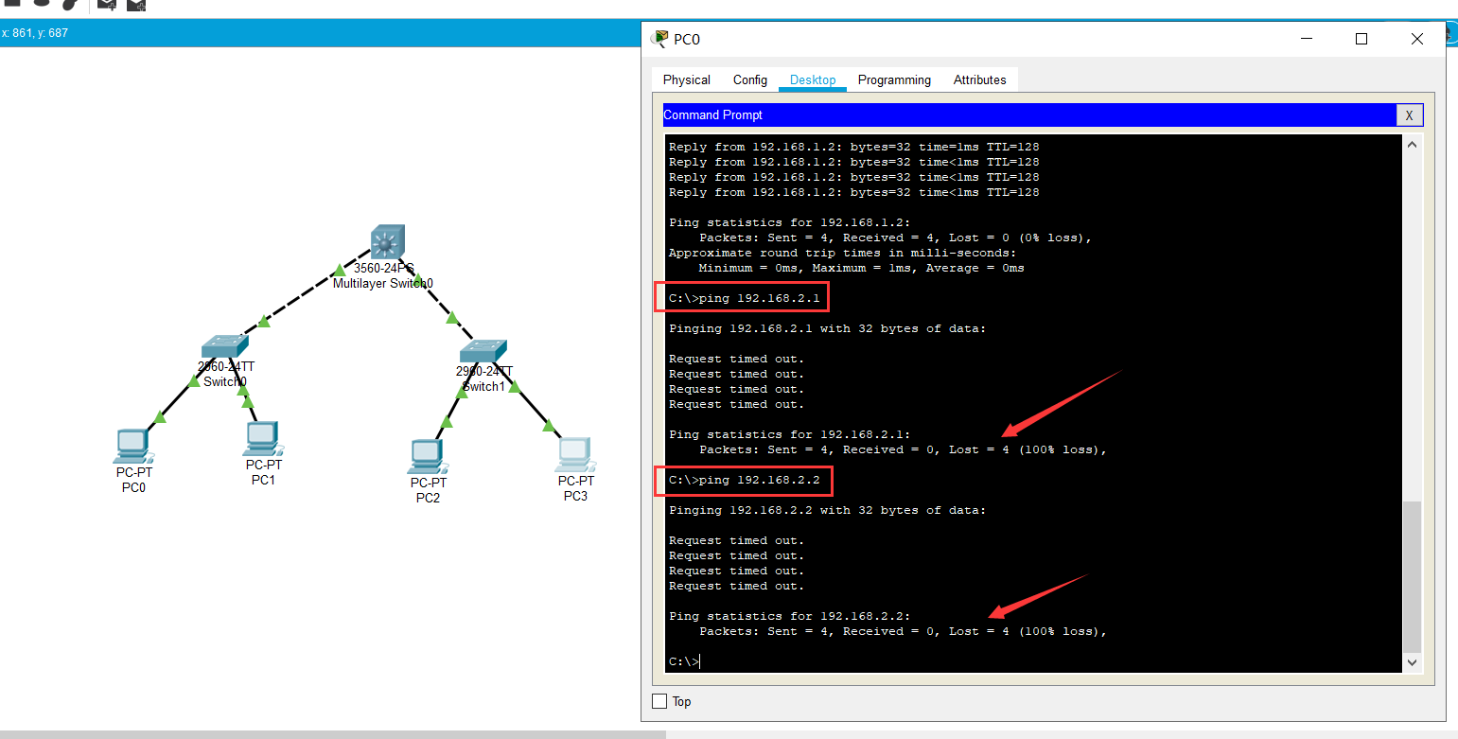Click the PC0 window title bar icon
1458x739 pixels.
coord(659,39)
